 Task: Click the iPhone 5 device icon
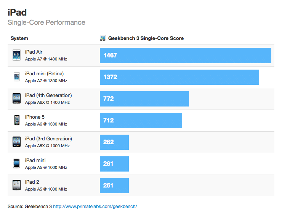pyautogui.click(x=16, y=120)
